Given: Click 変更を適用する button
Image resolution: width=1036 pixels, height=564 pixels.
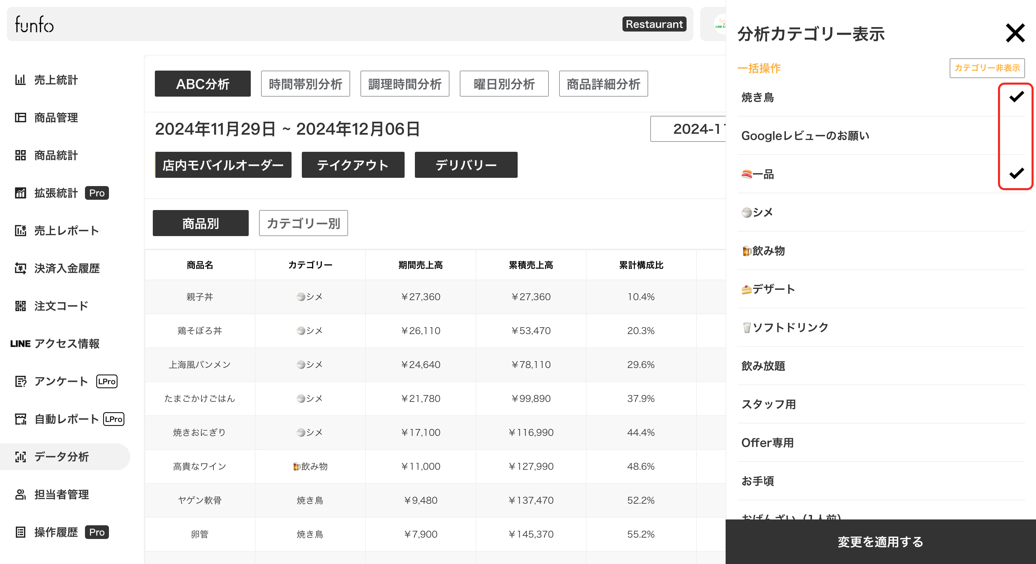Looking at the screenshot, I should pyautogui.click(x=881, y=541).
